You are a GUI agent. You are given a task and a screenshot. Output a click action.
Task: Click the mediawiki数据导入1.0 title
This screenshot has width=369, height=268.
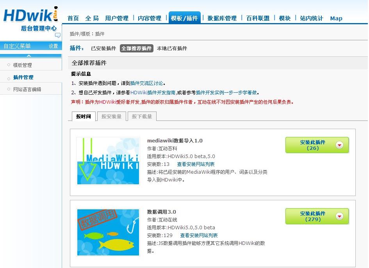[x=175, y=141]
